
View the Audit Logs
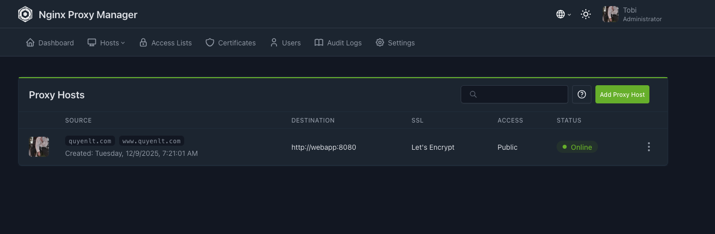pyautogui.click(x=338, y=43)
